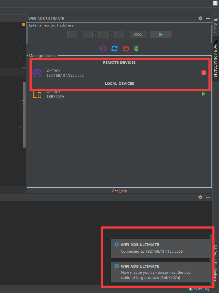Click the editor vertical scrollbar thumb
Image resolution: width=219 pixels, height=293 pixels.
point(24,114)
